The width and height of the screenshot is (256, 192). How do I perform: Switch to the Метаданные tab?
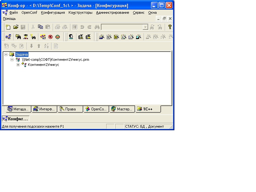tap(19, 109)
